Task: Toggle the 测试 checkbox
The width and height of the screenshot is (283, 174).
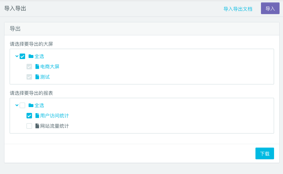Action: click(x=29, y=77)
